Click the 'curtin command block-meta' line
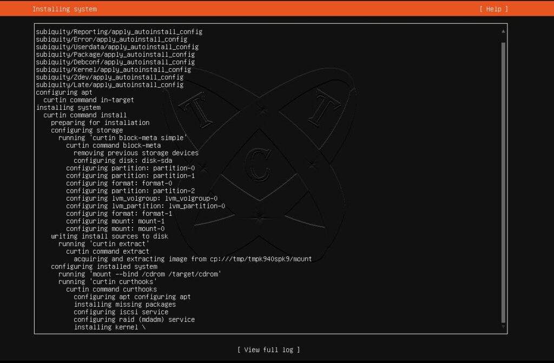Screen dimensions: 554x363 (114, 146)
